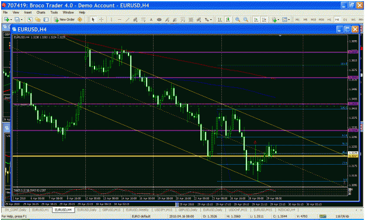365x220 pixels.
Task: Switch to the EURUSD,H1 chart tab
Action: [41, 210]
